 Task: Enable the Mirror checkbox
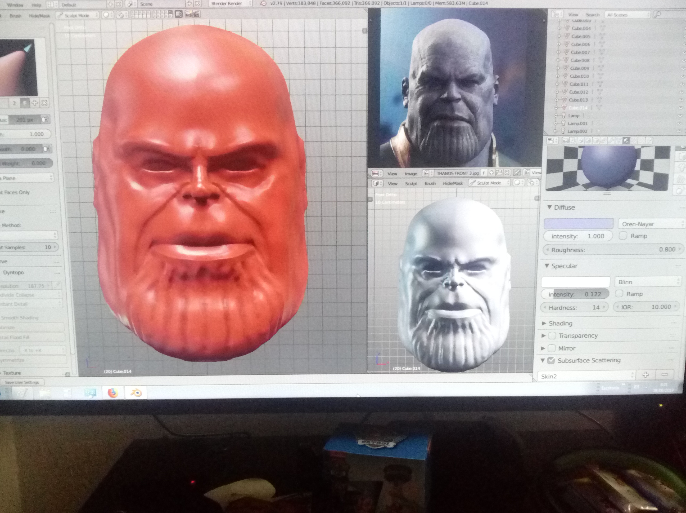551,348
